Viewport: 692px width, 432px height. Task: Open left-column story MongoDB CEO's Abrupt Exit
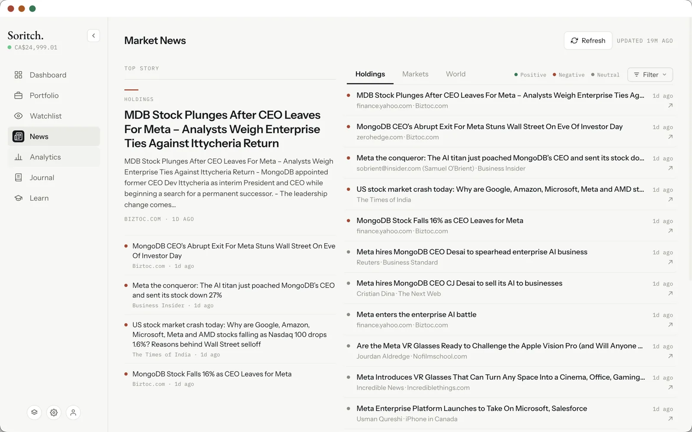pyautogui.click(x=234, y=251)
